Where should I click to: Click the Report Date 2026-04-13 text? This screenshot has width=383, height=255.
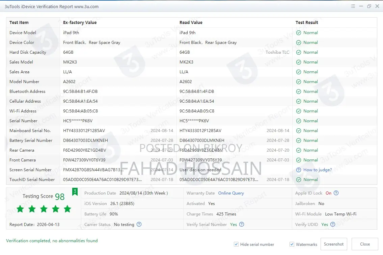click(34, 225)
